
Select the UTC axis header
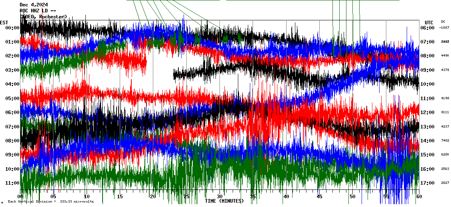click(x=429, y=22)
